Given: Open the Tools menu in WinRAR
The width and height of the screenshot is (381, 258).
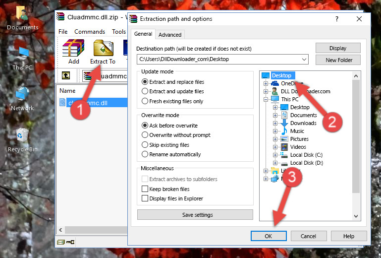Looking at the screenshot, I should coord(119,32).
